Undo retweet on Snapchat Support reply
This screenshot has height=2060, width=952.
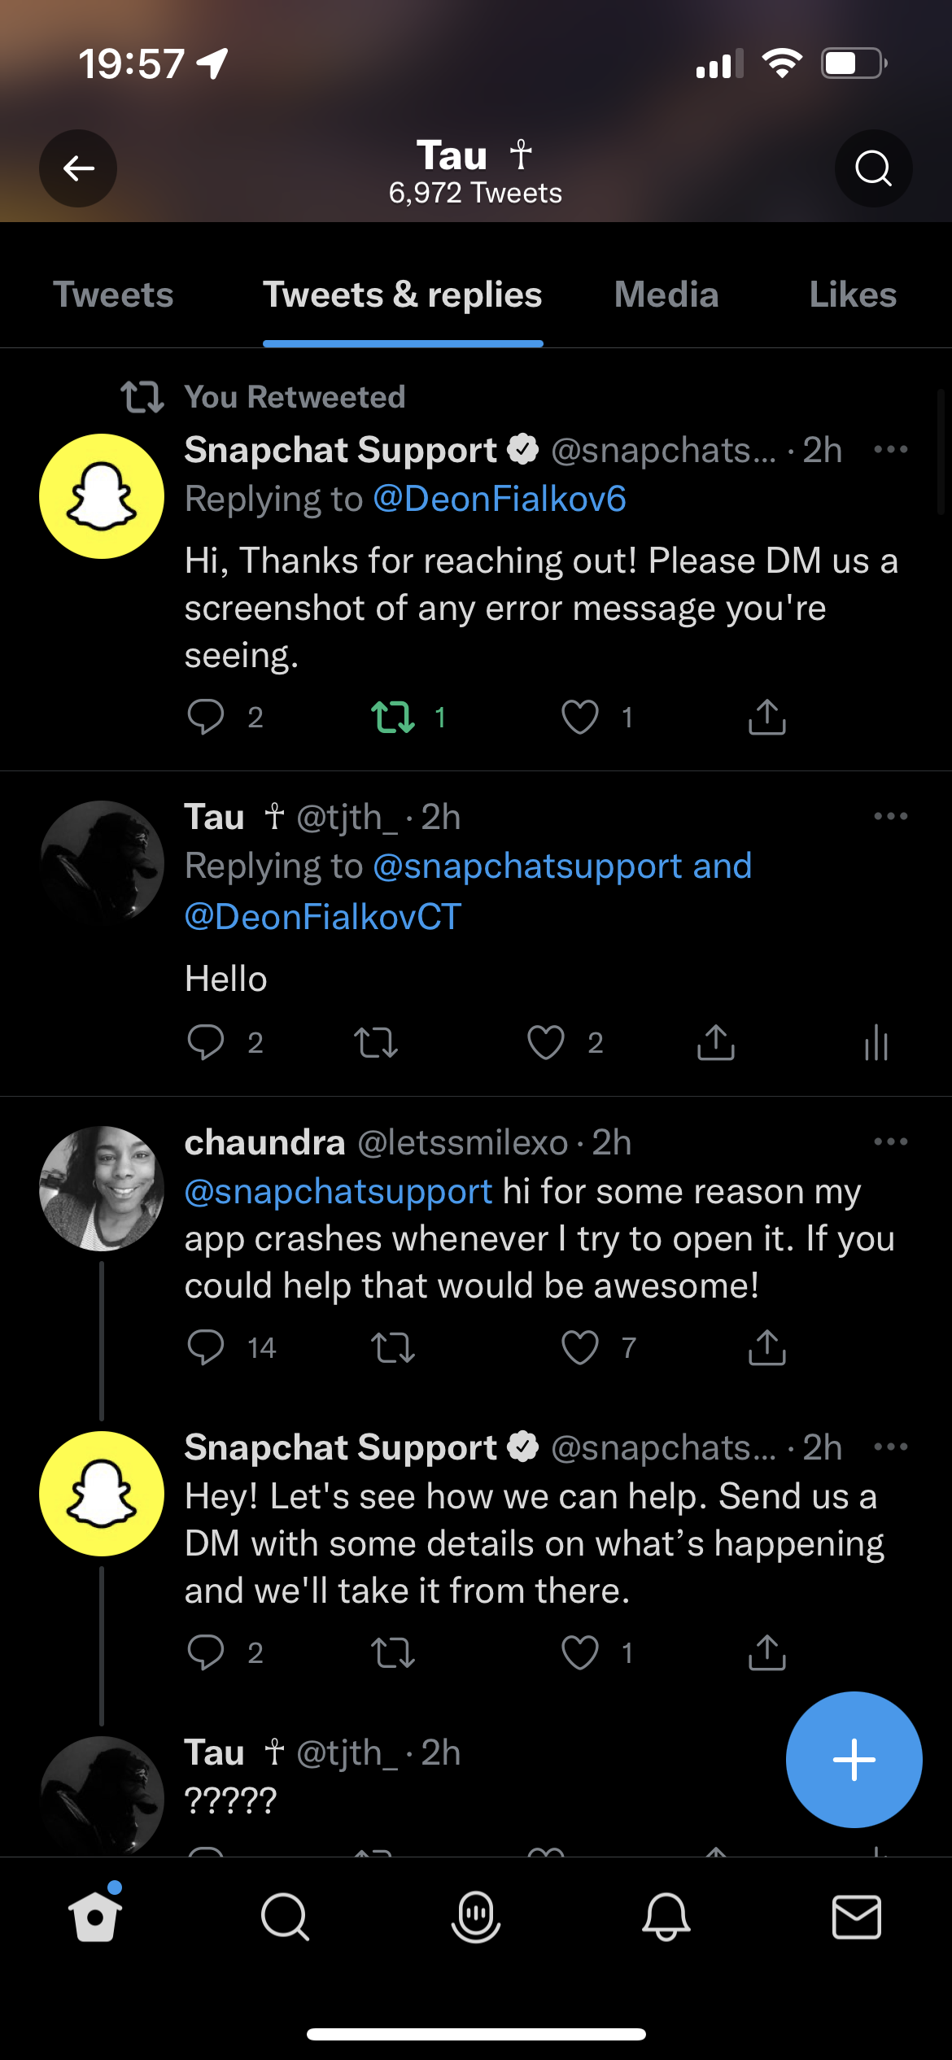(x=394, y=718)
